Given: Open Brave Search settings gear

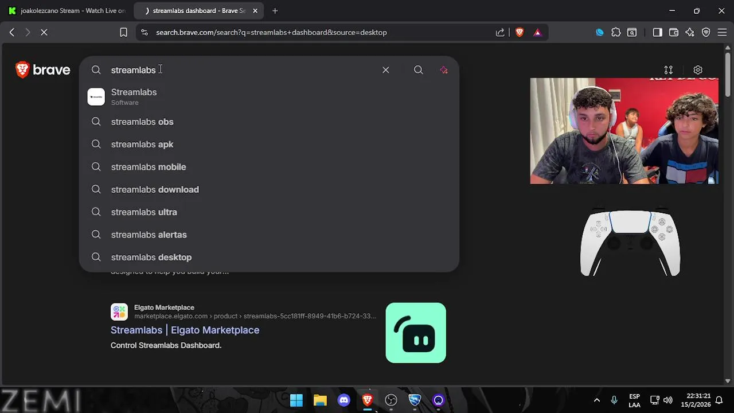Looking at the screenshot, I should (698, 70).
